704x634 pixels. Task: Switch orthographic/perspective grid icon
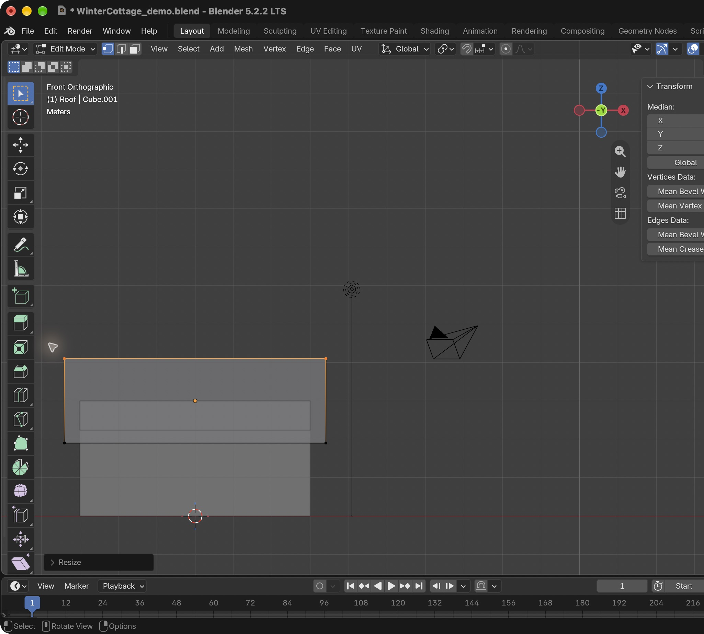(x=620, y=213)
